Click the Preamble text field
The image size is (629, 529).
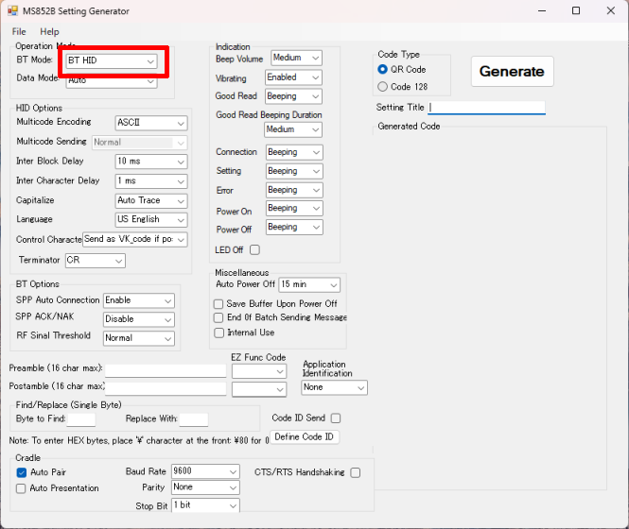[x=166, y=369]
